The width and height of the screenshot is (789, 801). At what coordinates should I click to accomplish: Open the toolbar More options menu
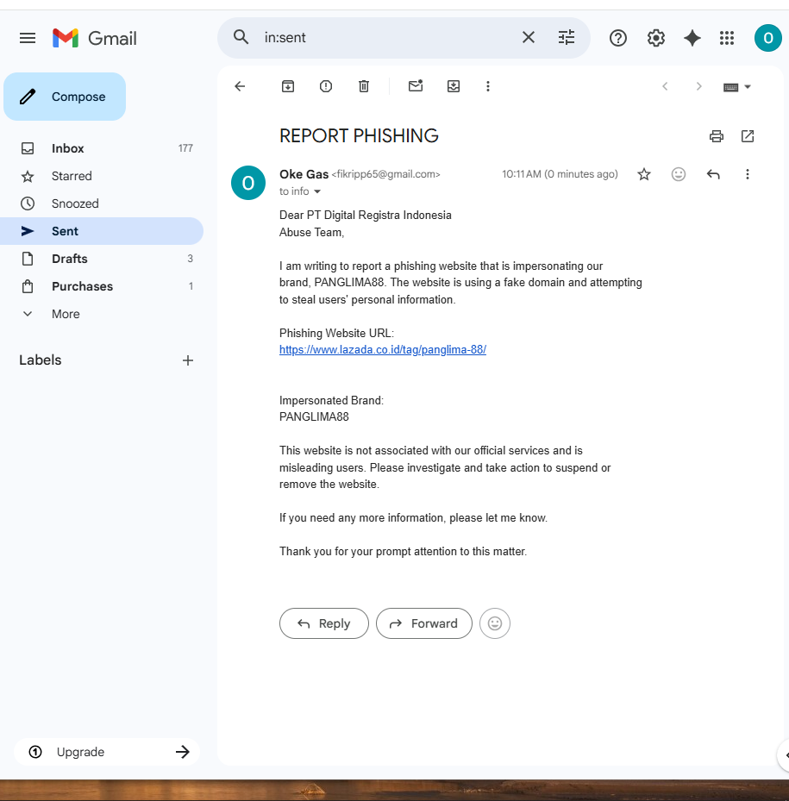pyautogui.click(x=488, y=86)
